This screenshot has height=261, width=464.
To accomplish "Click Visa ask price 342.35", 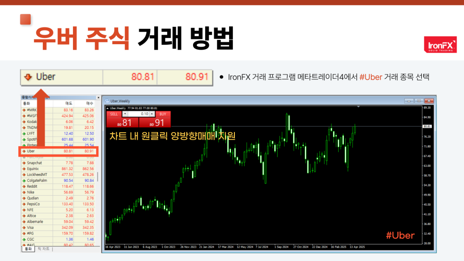I will [88, 227].
